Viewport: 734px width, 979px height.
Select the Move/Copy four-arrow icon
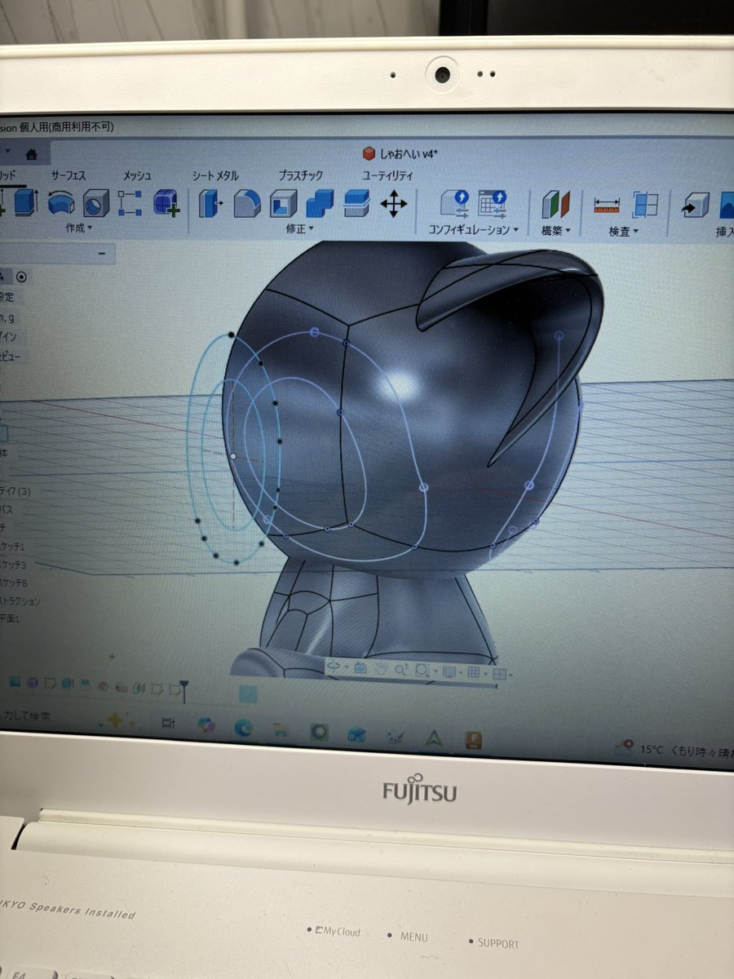[x=394, y=203]
